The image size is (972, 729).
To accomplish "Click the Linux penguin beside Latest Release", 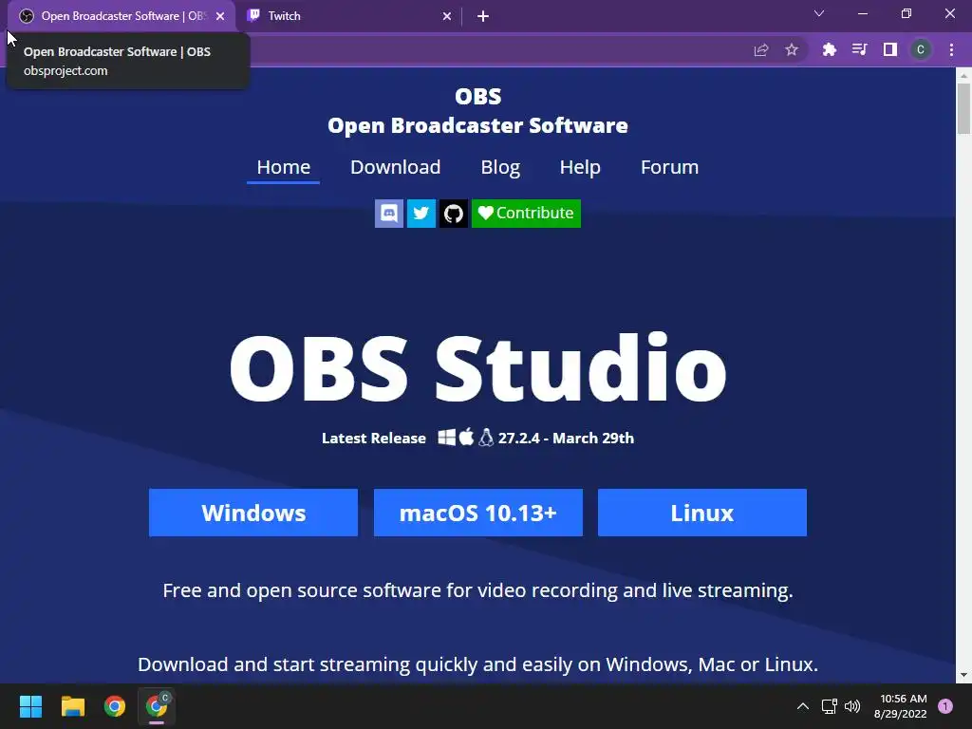I will 487,438.
